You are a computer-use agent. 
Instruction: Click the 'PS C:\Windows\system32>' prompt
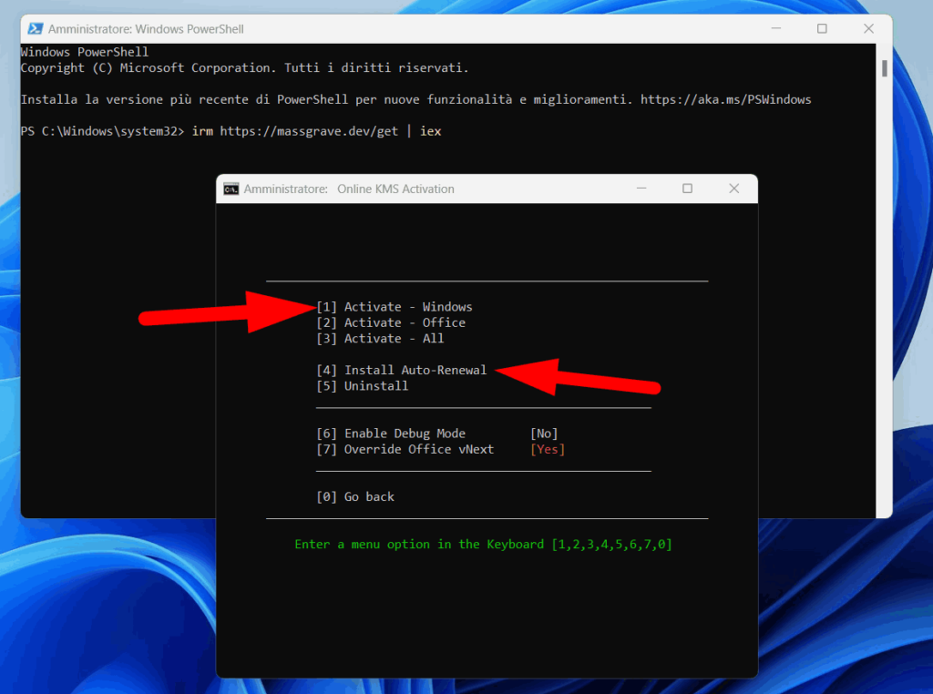[x=102, y=131]
